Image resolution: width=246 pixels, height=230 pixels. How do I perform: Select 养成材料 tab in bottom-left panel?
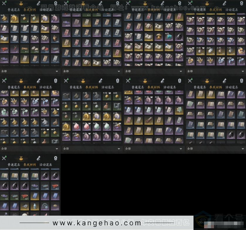pos(30,165)
